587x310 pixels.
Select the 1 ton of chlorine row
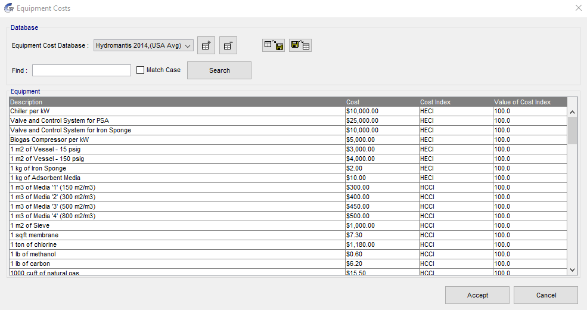(x=176, y=244)
